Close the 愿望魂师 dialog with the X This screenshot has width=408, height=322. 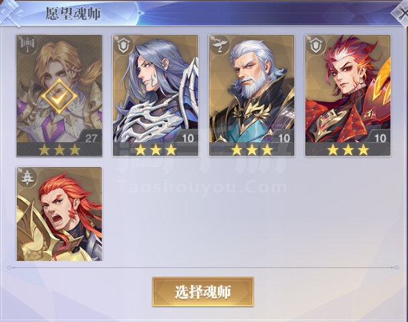(401, 13)
